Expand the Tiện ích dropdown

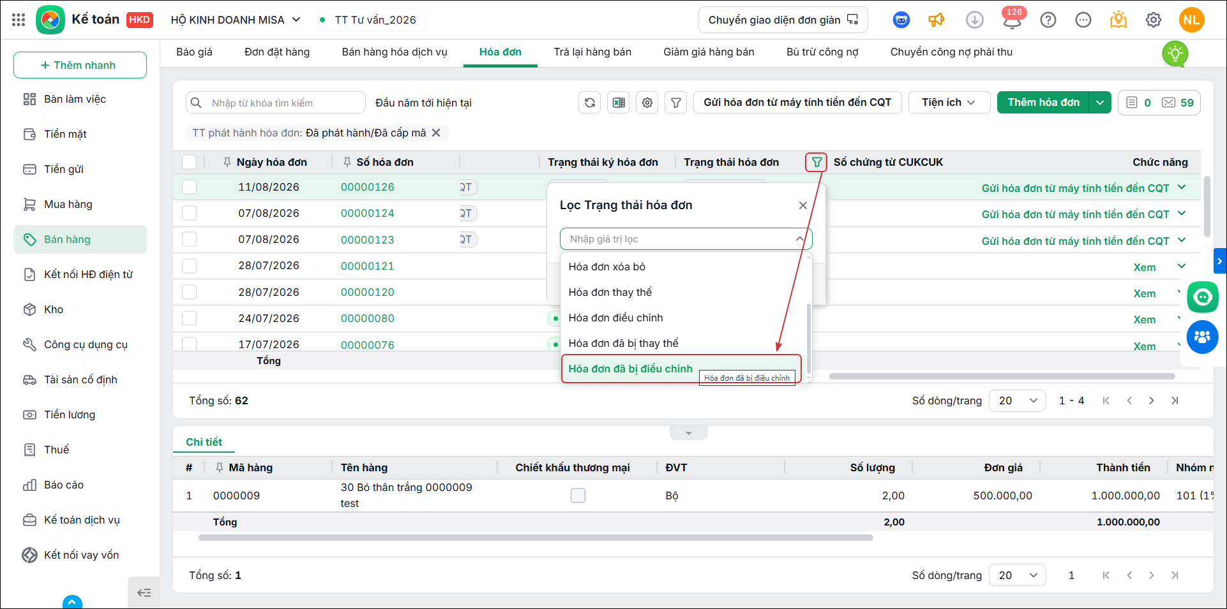tap(949, 103)
